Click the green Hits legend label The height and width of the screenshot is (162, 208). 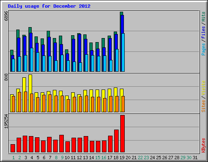203,17
